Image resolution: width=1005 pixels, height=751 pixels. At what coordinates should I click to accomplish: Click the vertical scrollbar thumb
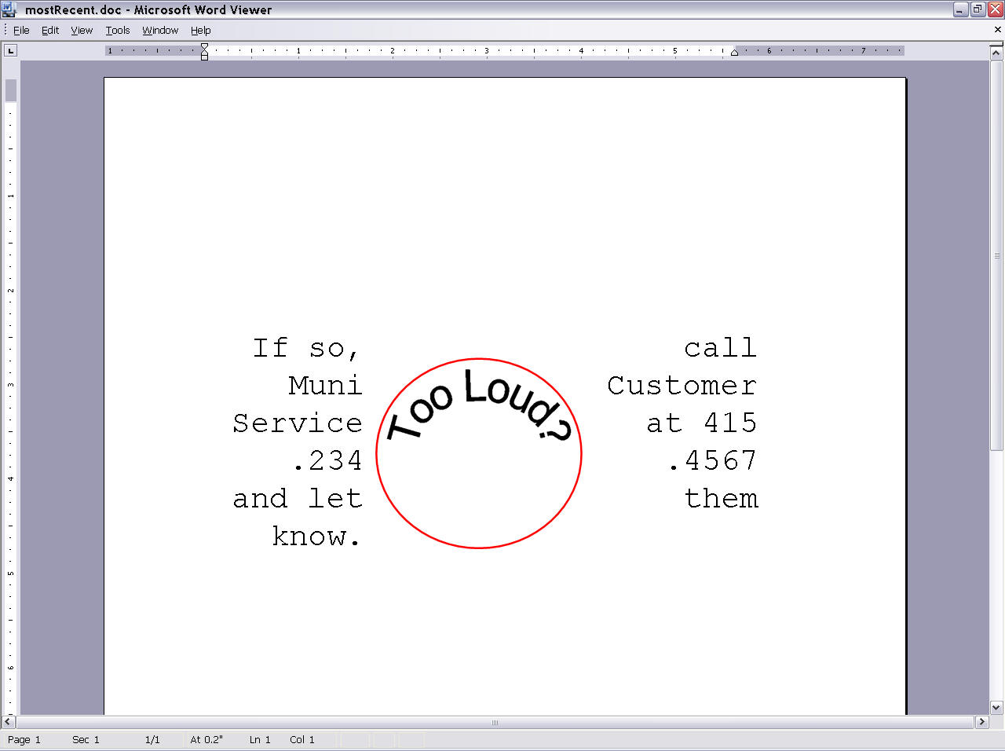[x=996, y=255]
